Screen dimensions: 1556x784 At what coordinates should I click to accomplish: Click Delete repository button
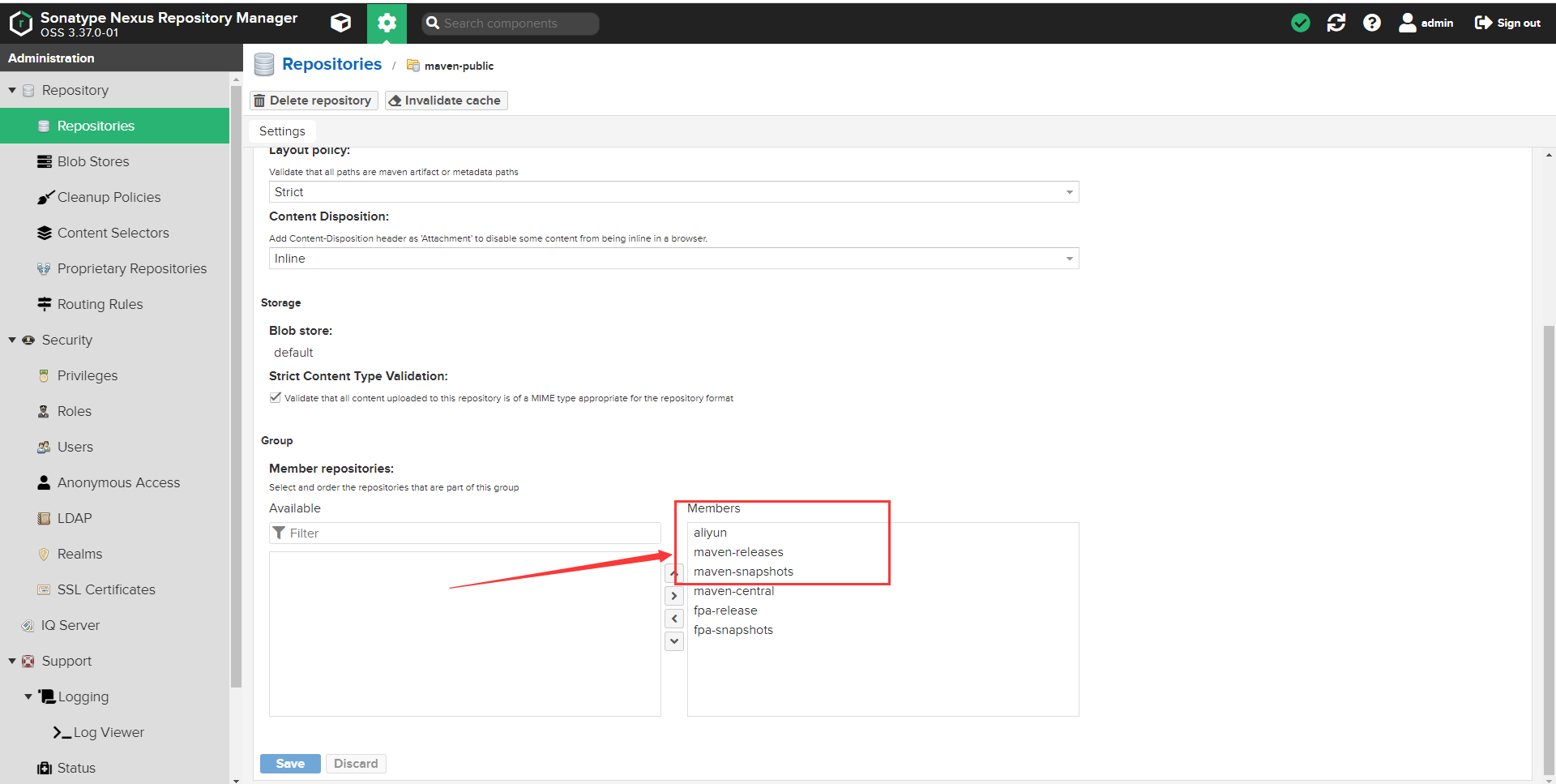click(x=314, y=101)
